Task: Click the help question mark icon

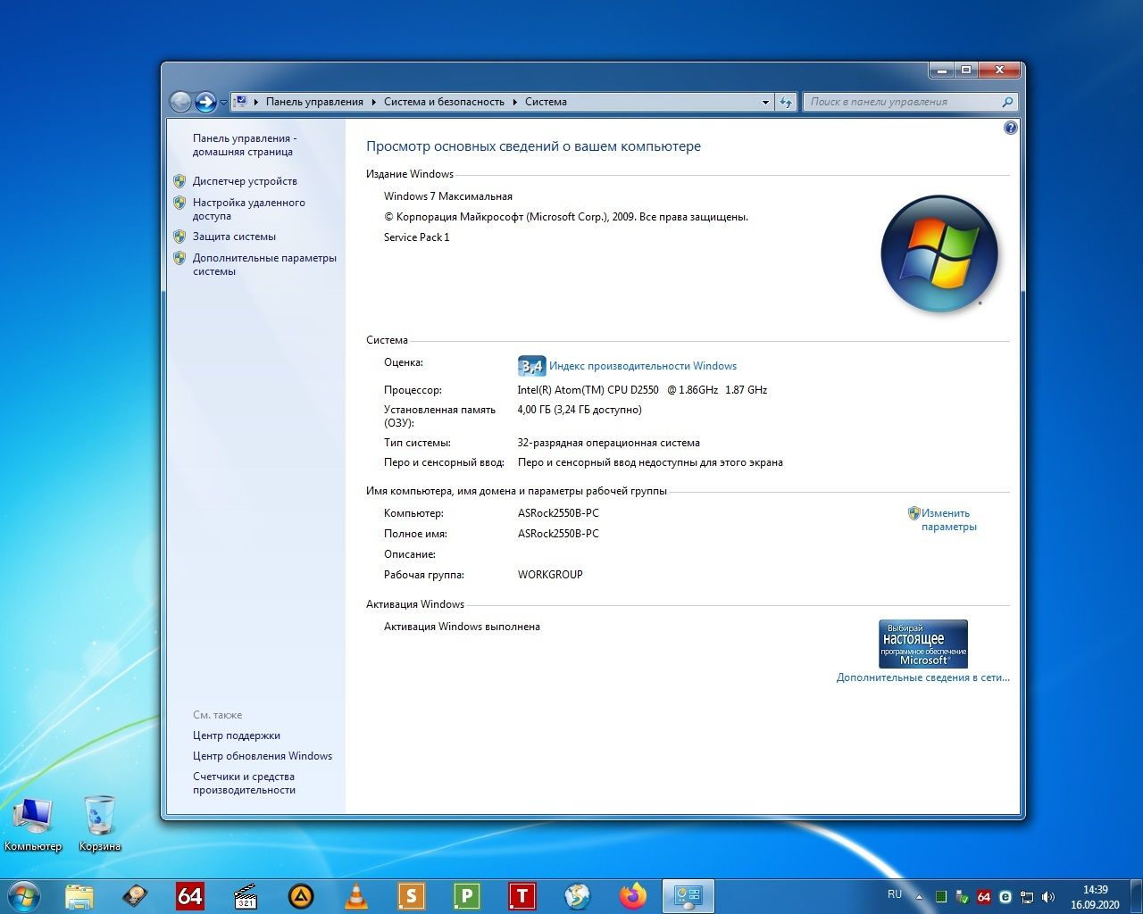Action: pos(1010,128)
